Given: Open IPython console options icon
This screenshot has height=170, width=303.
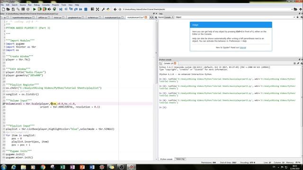Looking at the screenshot, I should click(x=302, y=63).
